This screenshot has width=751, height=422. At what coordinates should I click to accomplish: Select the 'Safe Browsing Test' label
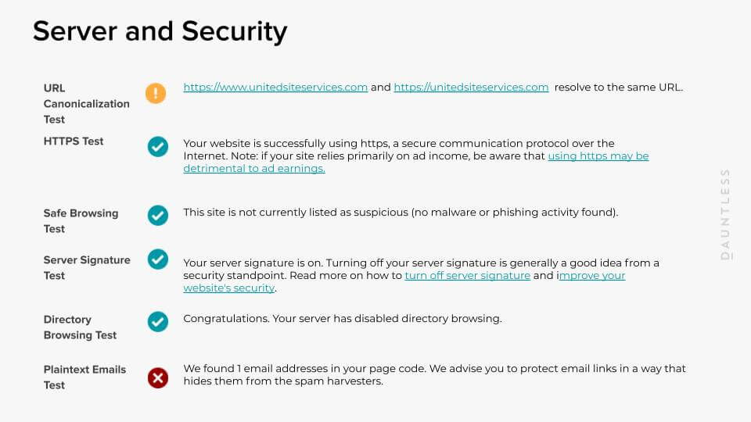[81, 221]
